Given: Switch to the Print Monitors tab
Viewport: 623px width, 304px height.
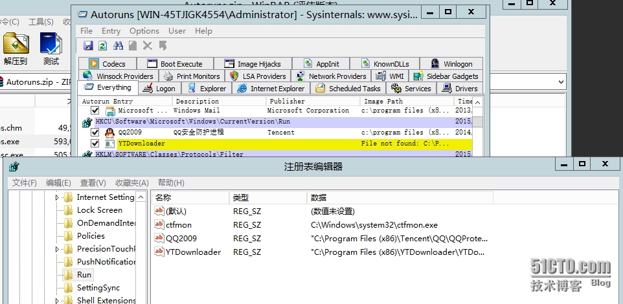Looking at the screenshot, I should click(192, 76).
